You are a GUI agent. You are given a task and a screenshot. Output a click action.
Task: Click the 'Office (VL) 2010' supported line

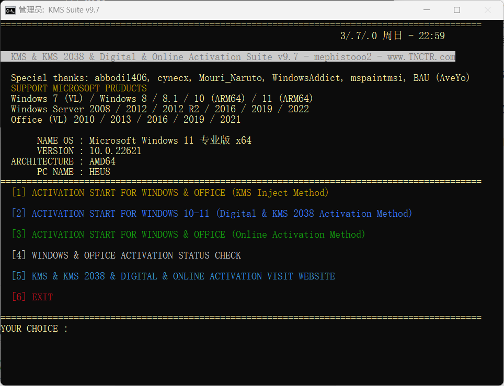click(125, 120)
